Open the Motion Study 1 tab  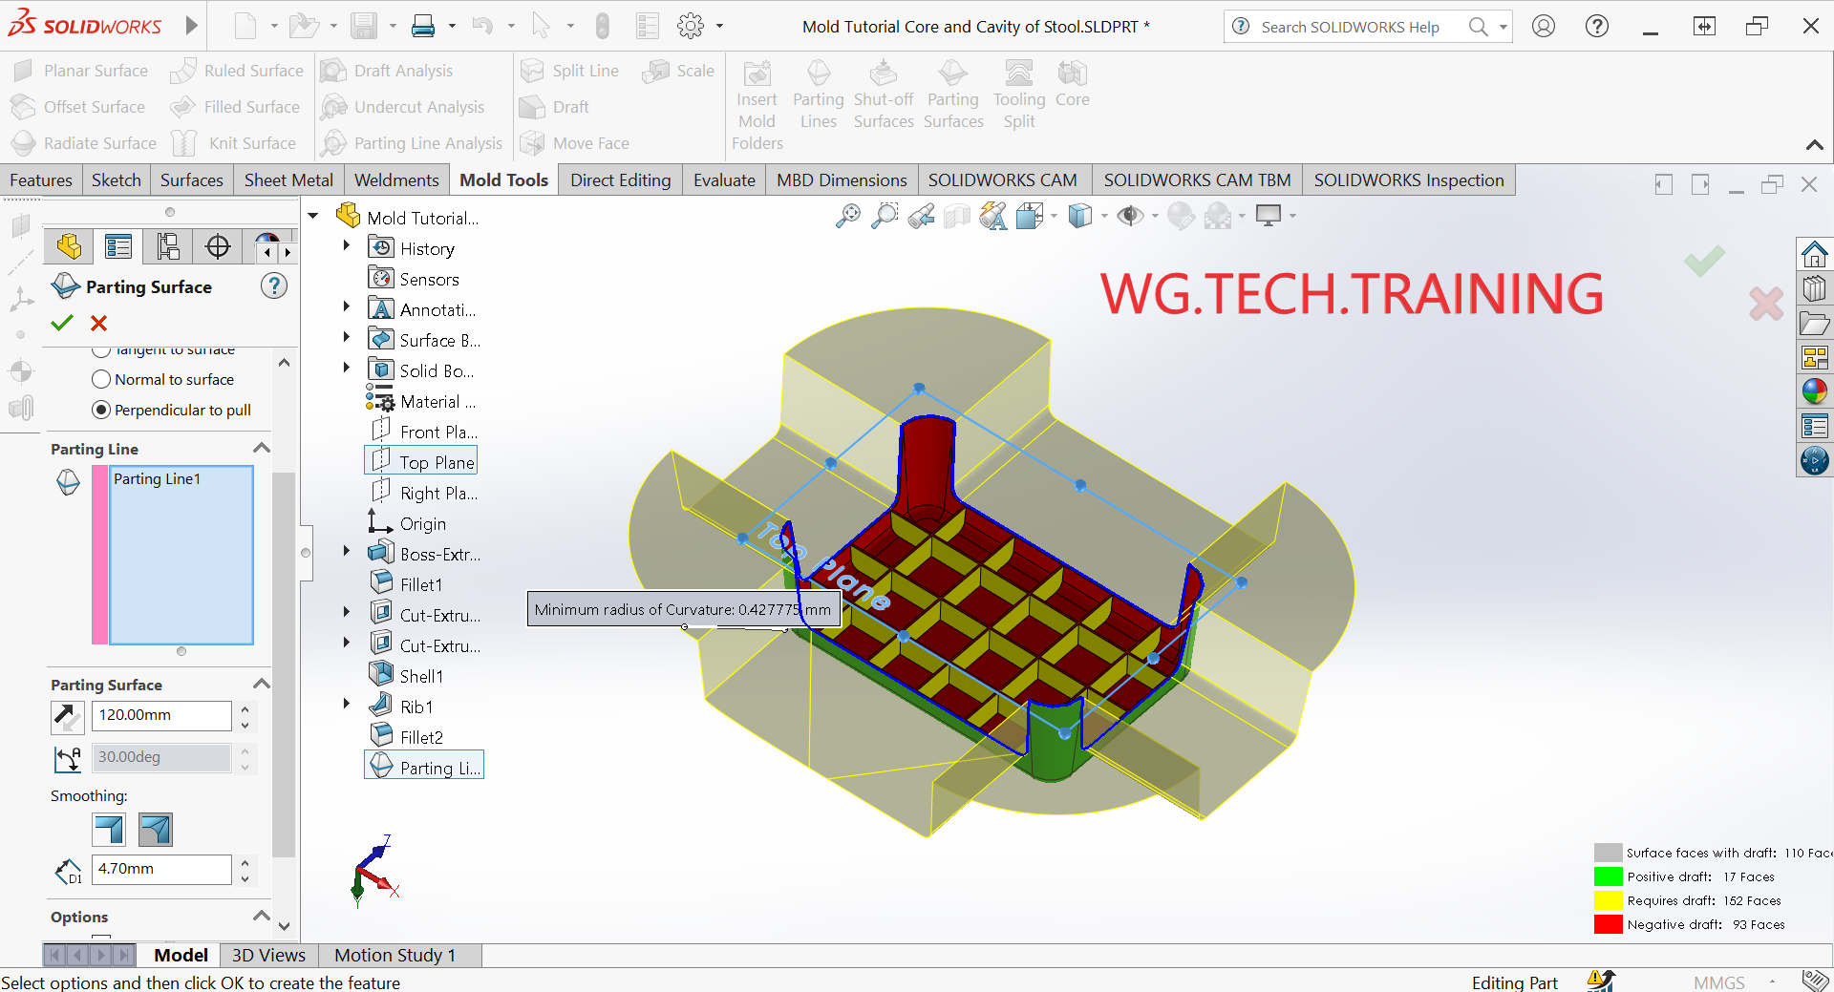pos(395,955)
